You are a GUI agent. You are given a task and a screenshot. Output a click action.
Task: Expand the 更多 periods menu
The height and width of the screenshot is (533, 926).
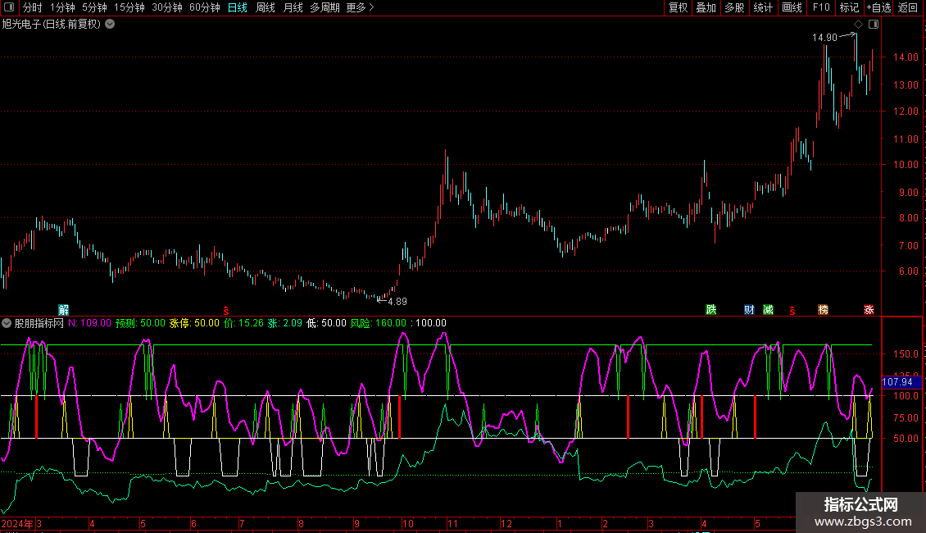[360, 7]
